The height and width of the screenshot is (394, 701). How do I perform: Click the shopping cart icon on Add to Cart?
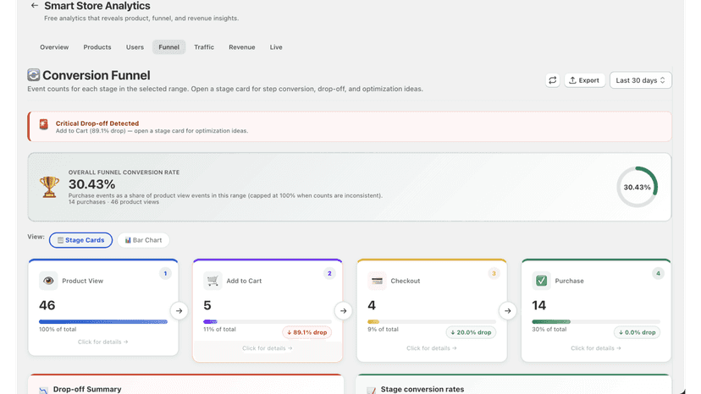(213, 281)
